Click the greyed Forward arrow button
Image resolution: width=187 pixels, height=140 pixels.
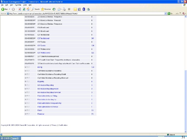pyautogui.click(x=13, y=9)
